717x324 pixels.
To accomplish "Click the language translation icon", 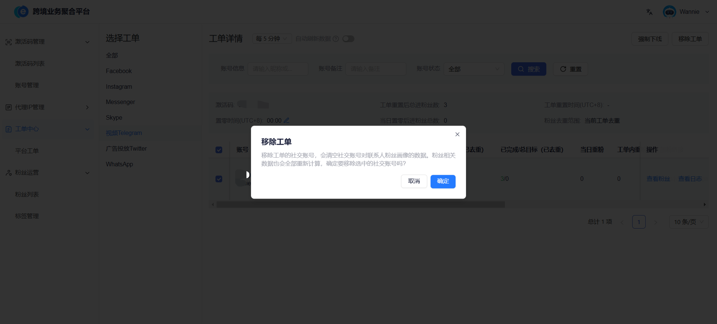I will [x=649, y=12].
